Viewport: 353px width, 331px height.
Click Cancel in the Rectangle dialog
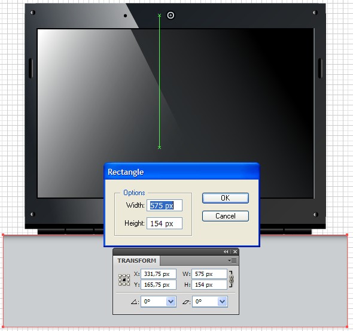pyautogui.click(x=226, y=216)
